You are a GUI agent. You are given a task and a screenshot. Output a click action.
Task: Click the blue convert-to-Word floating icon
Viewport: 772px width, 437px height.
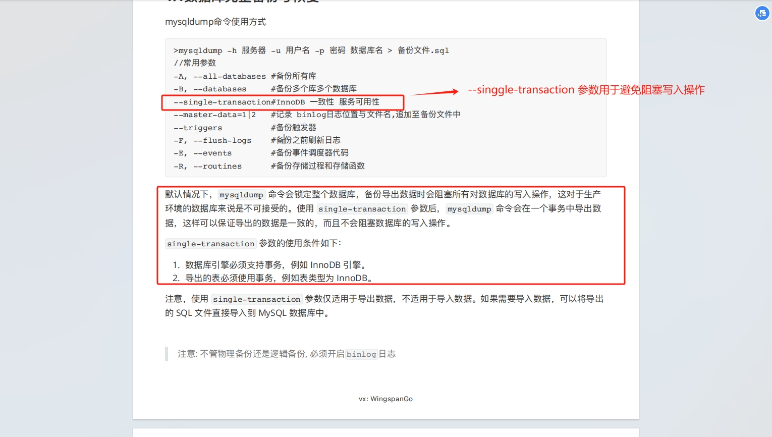click(x=762, y=14)
